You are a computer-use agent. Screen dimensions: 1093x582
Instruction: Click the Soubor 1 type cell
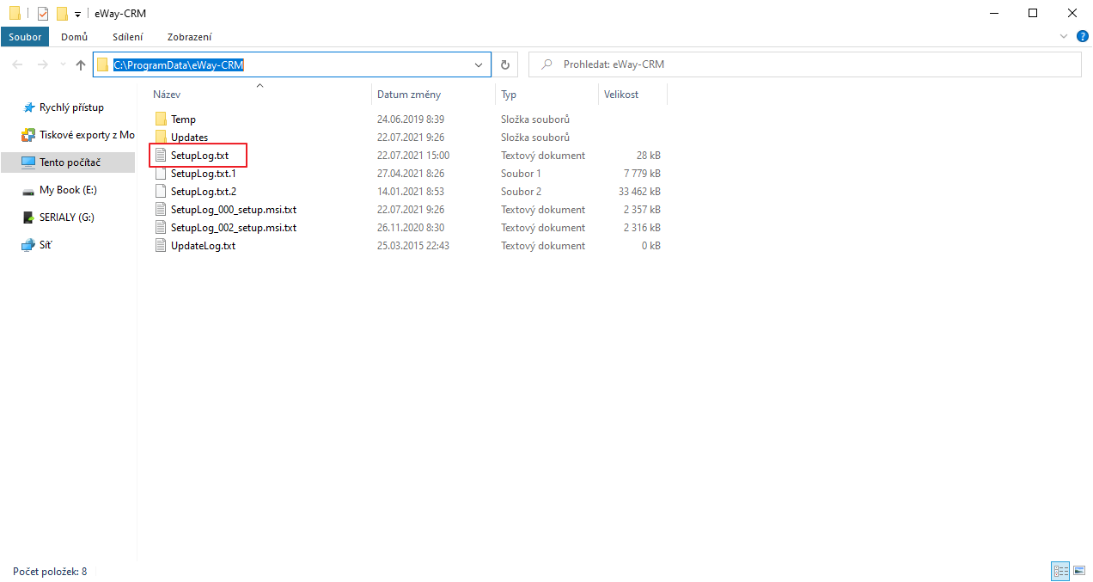pyautogui.click(x=521, y=174)
